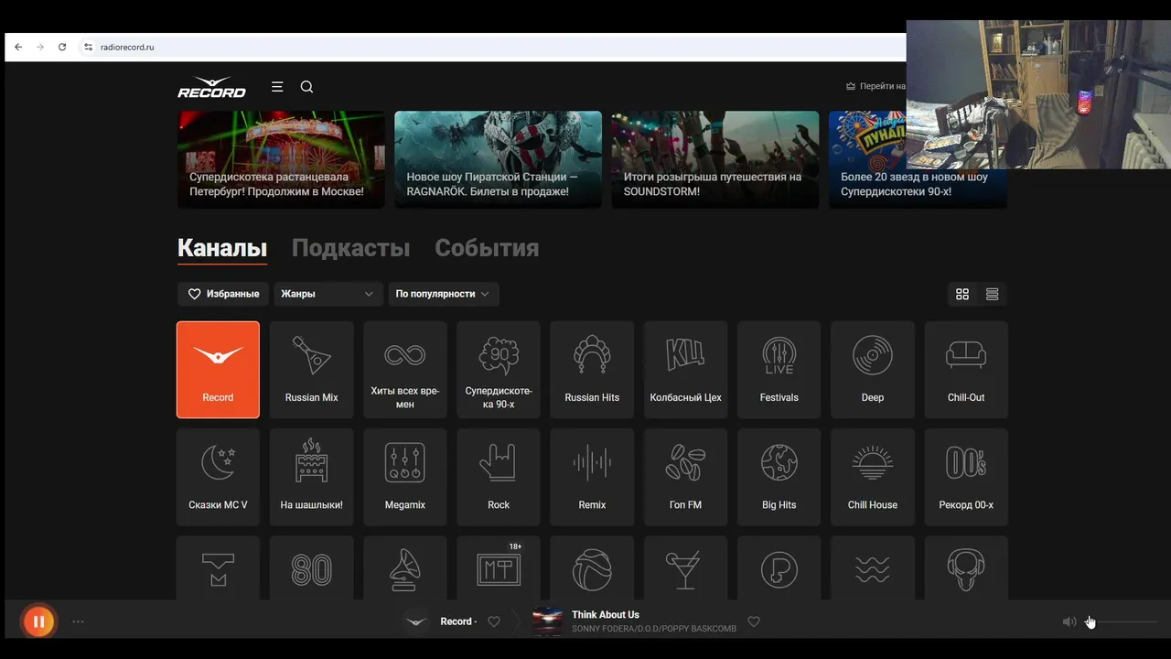Play the Rock channel

[x=499, y=477]
